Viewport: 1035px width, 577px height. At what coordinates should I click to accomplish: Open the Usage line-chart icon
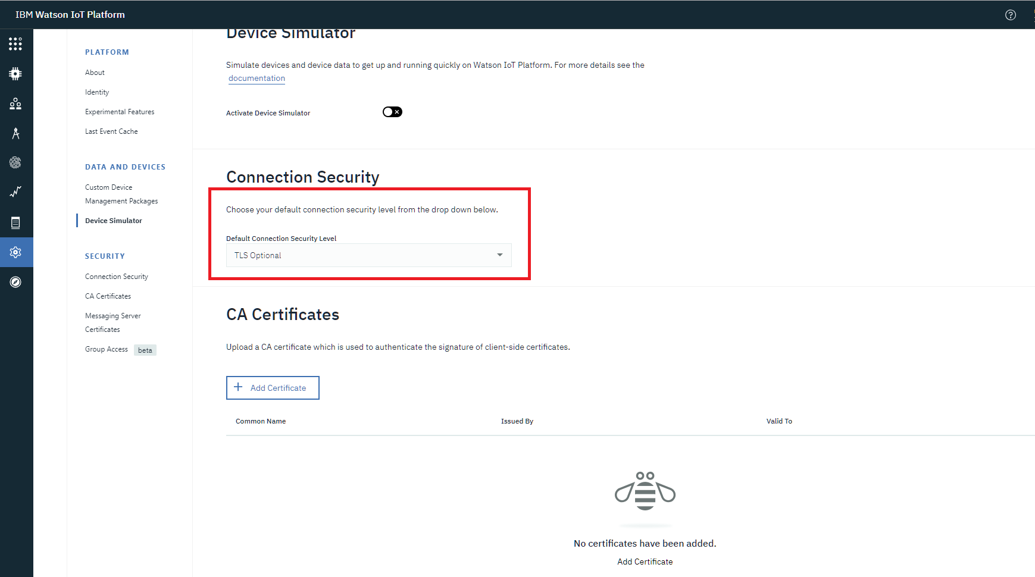[x=15, y=192]
